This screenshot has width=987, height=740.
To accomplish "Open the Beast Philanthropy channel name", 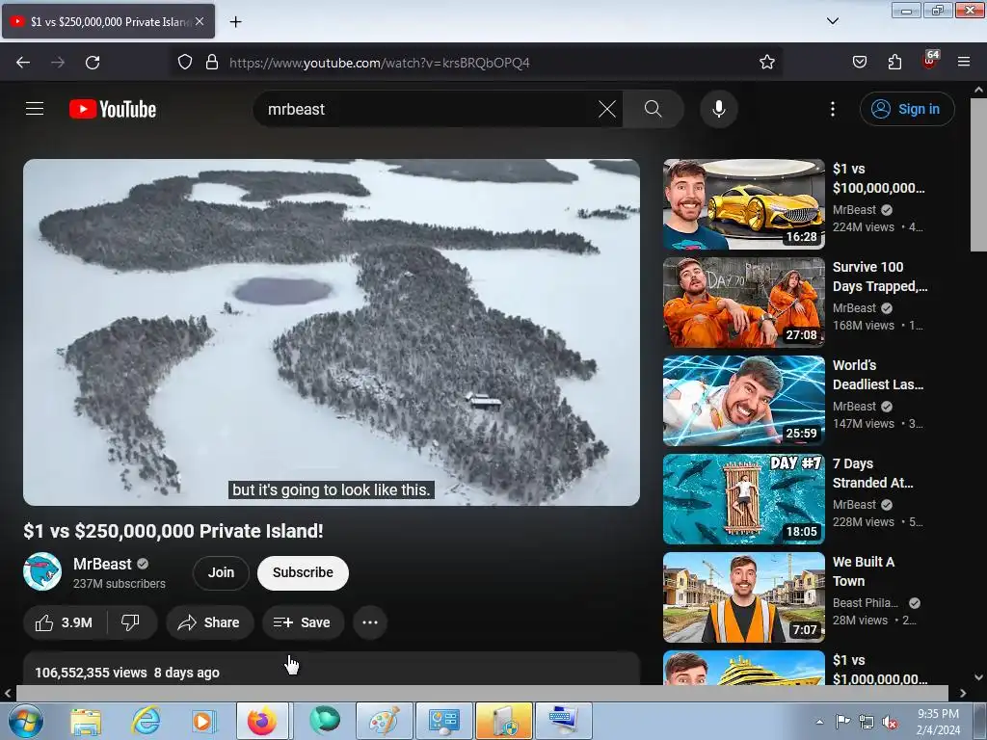I will (866, 603).
